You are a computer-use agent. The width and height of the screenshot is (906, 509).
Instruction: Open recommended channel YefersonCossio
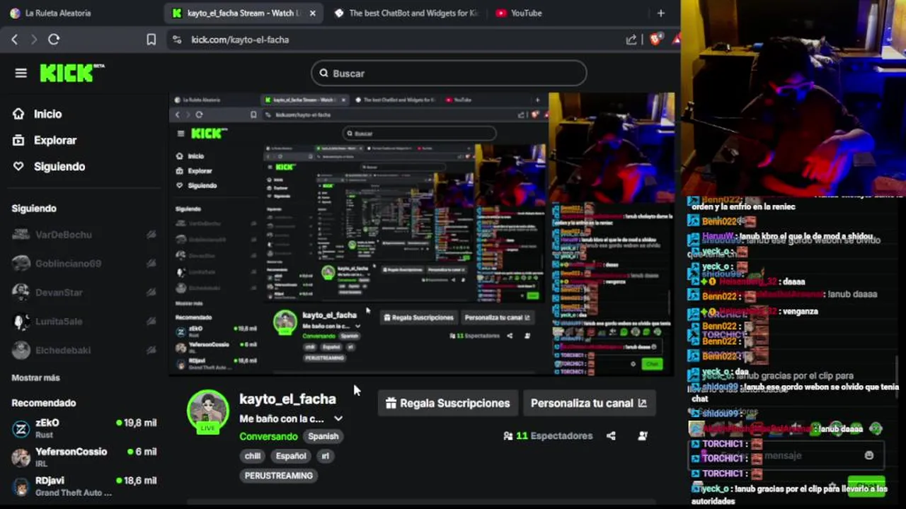pyautogui.click(x=84, y=457)
